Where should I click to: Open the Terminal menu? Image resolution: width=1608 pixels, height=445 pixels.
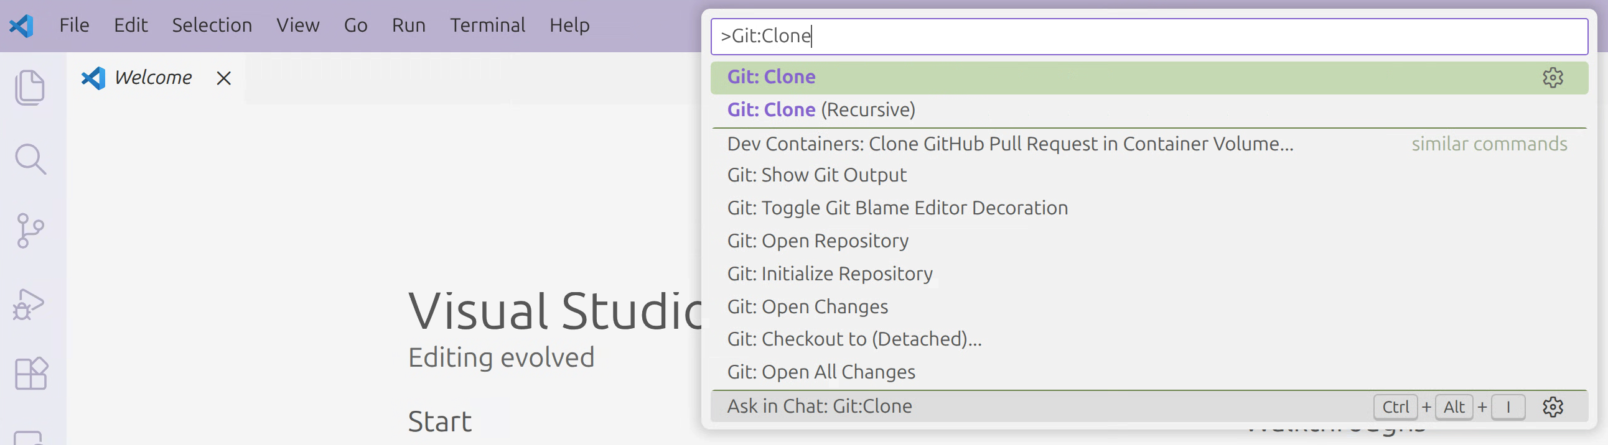487,25
